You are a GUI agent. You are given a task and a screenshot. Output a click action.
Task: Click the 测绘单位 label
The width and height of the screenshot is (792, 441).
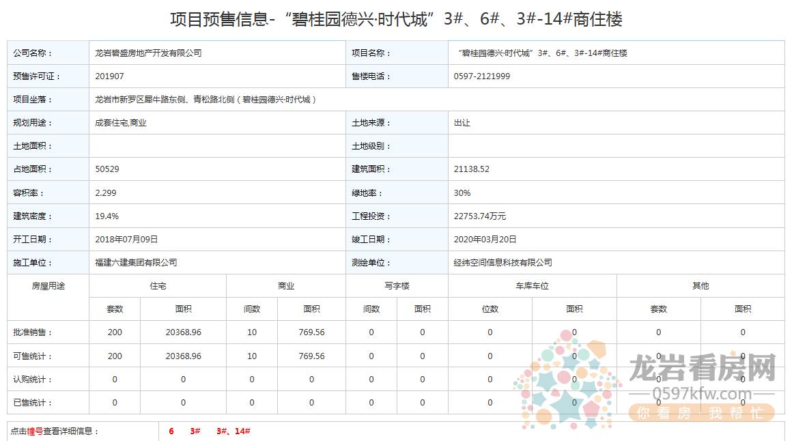coord(371,263)
